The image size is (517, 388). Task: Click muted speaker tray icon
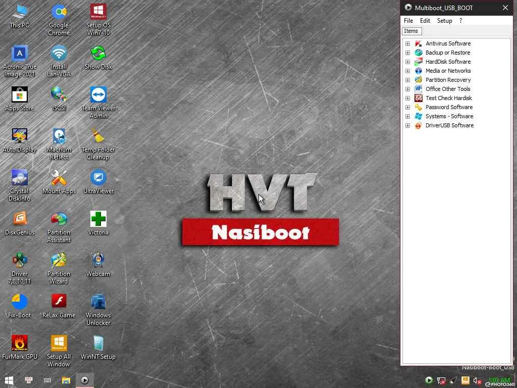click(x=477, y=381)
